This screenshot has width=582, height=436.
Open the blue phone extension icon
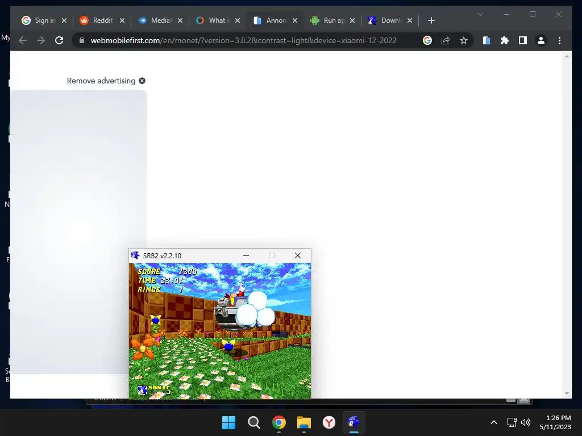tap(487, 40)
